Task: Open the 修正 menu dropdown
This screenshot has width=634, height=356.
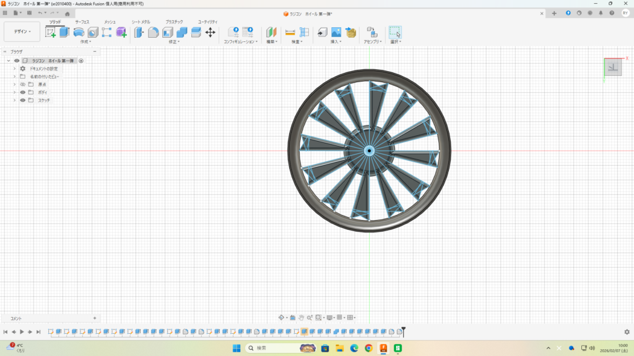Action: click(x=174, y=42)
